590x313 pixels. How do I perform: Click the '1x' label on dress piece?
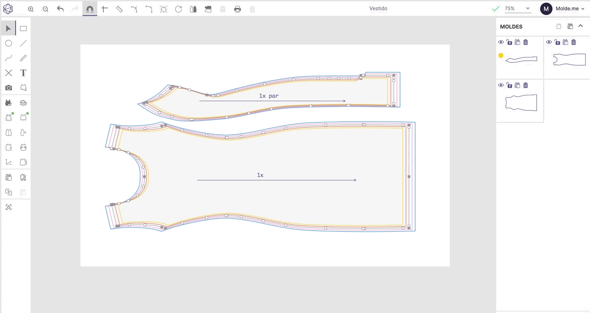coord(260,175)
